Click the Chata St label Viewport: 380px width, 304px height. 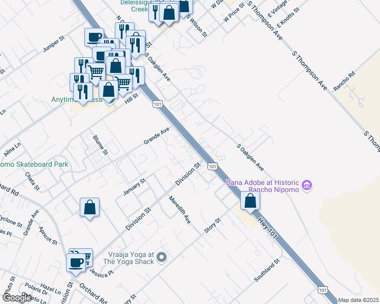[x=32, y=181]
